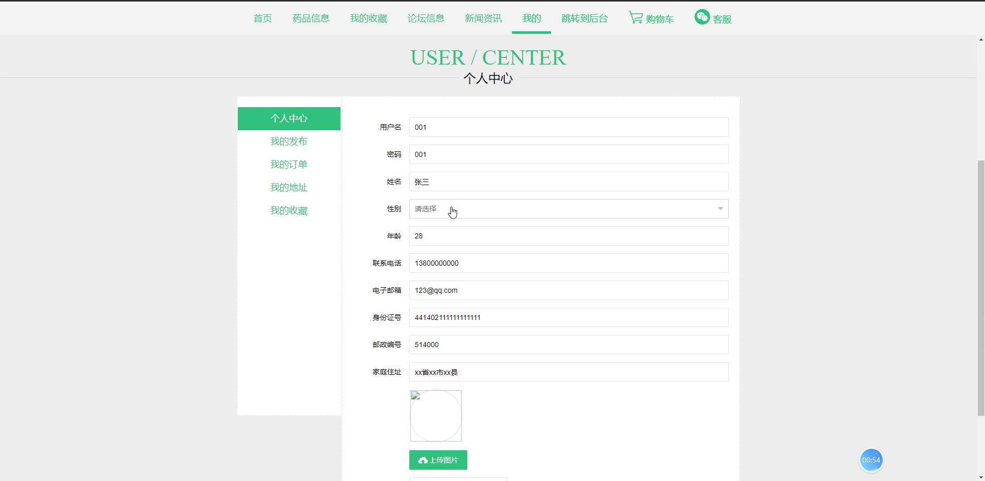
Task: Click the scrollbar down arrow
Action: (981, 476)
